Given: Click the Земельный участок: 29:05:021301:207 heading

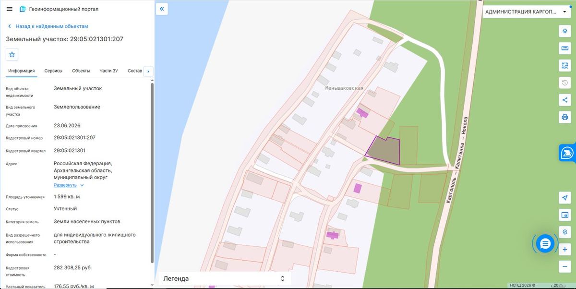Looking at the screenshot, I should (64, 39).
